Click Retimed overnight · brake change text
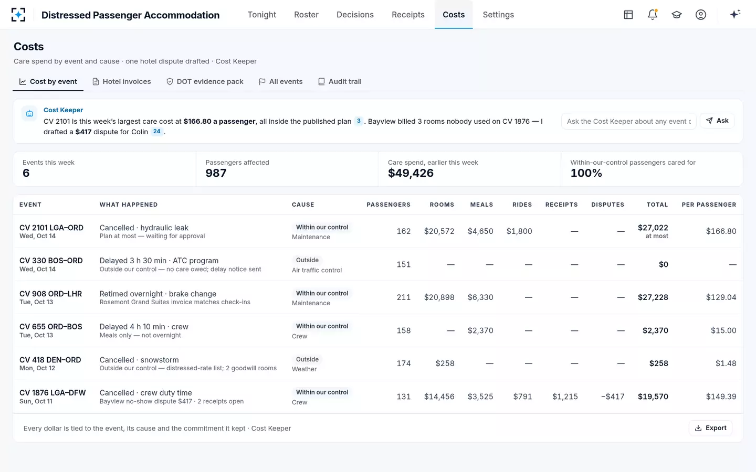The width and height of the screenshot is (756, 472). [158, 294]
